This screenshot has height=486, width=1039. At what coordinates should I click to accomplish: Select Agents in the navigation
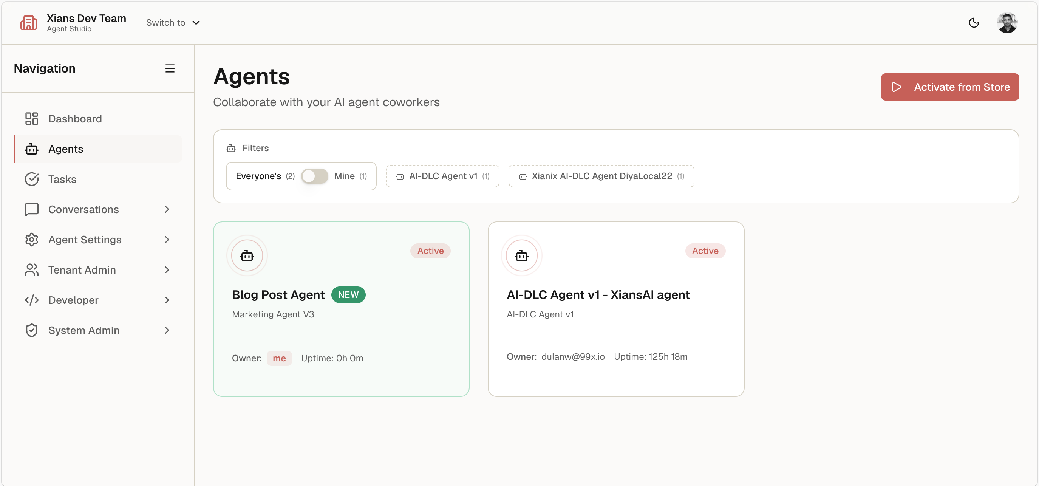coord(98,149)
